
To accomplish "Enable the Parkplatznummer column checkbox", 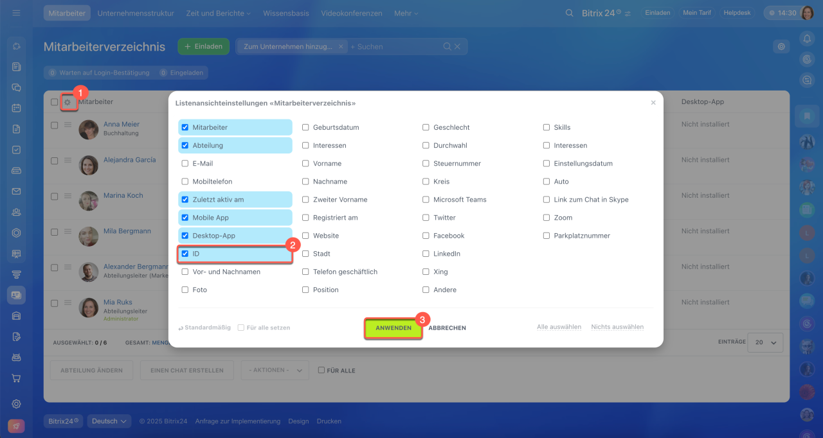I will 547,236.
